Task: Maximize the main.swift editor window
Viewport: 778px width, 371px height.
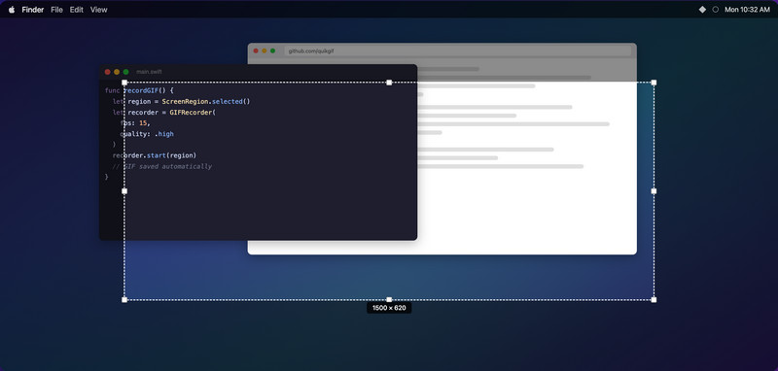Action: [x=126, y=72]
